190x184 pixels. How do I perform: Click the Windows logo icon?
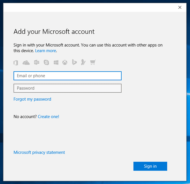click(x=56, y=63)
